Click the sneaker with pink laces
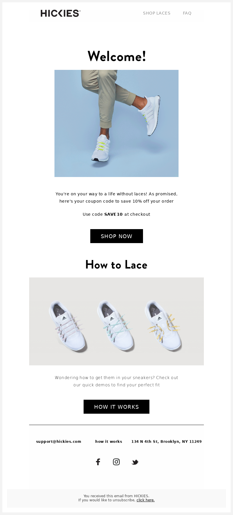The image size is (233, 515). click(x=68, y=326)
